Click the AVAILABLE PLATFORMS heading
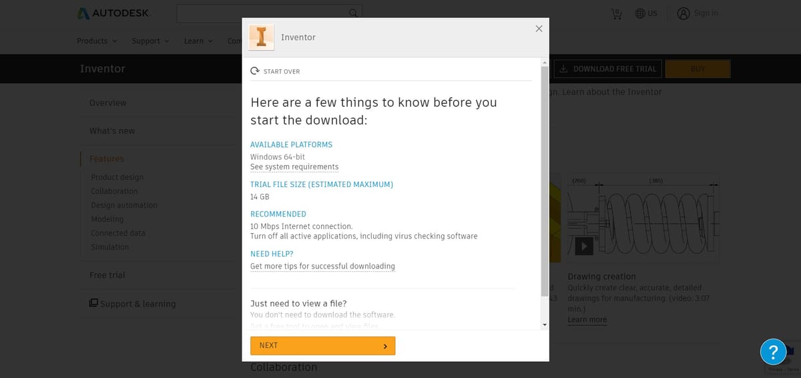The width and height of the screenshot is (801, 378). [291, 145]
